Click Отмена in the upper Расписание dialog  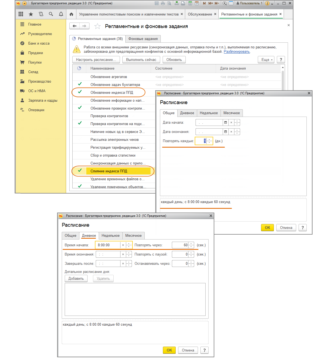click(286, 228)
